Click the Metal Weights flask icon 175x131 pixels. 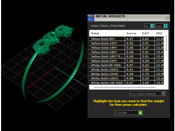(x=91, y=18)
